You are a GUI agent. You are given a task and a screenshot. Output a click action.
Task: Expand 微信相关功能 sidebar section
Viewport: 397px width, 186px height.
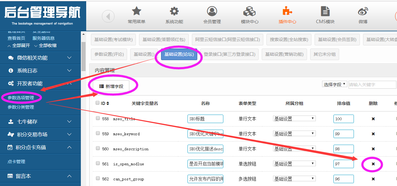40,58
